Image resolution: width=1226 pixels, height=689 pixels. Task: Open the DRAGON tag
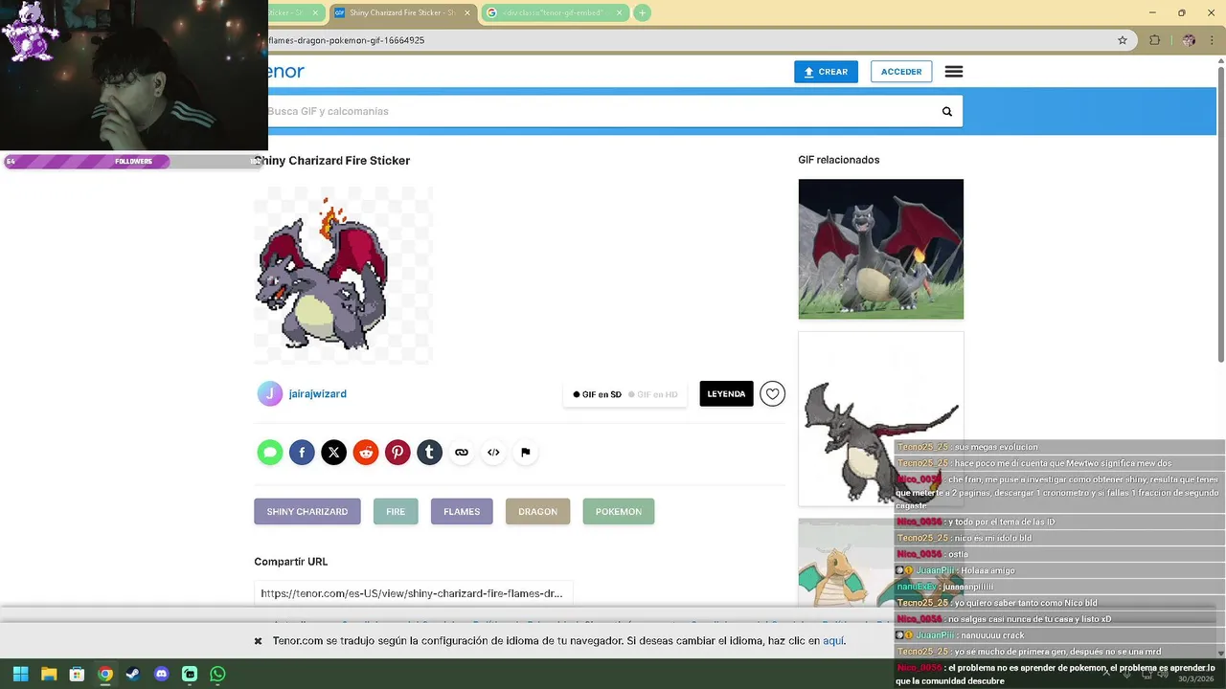tap(537, 512)
